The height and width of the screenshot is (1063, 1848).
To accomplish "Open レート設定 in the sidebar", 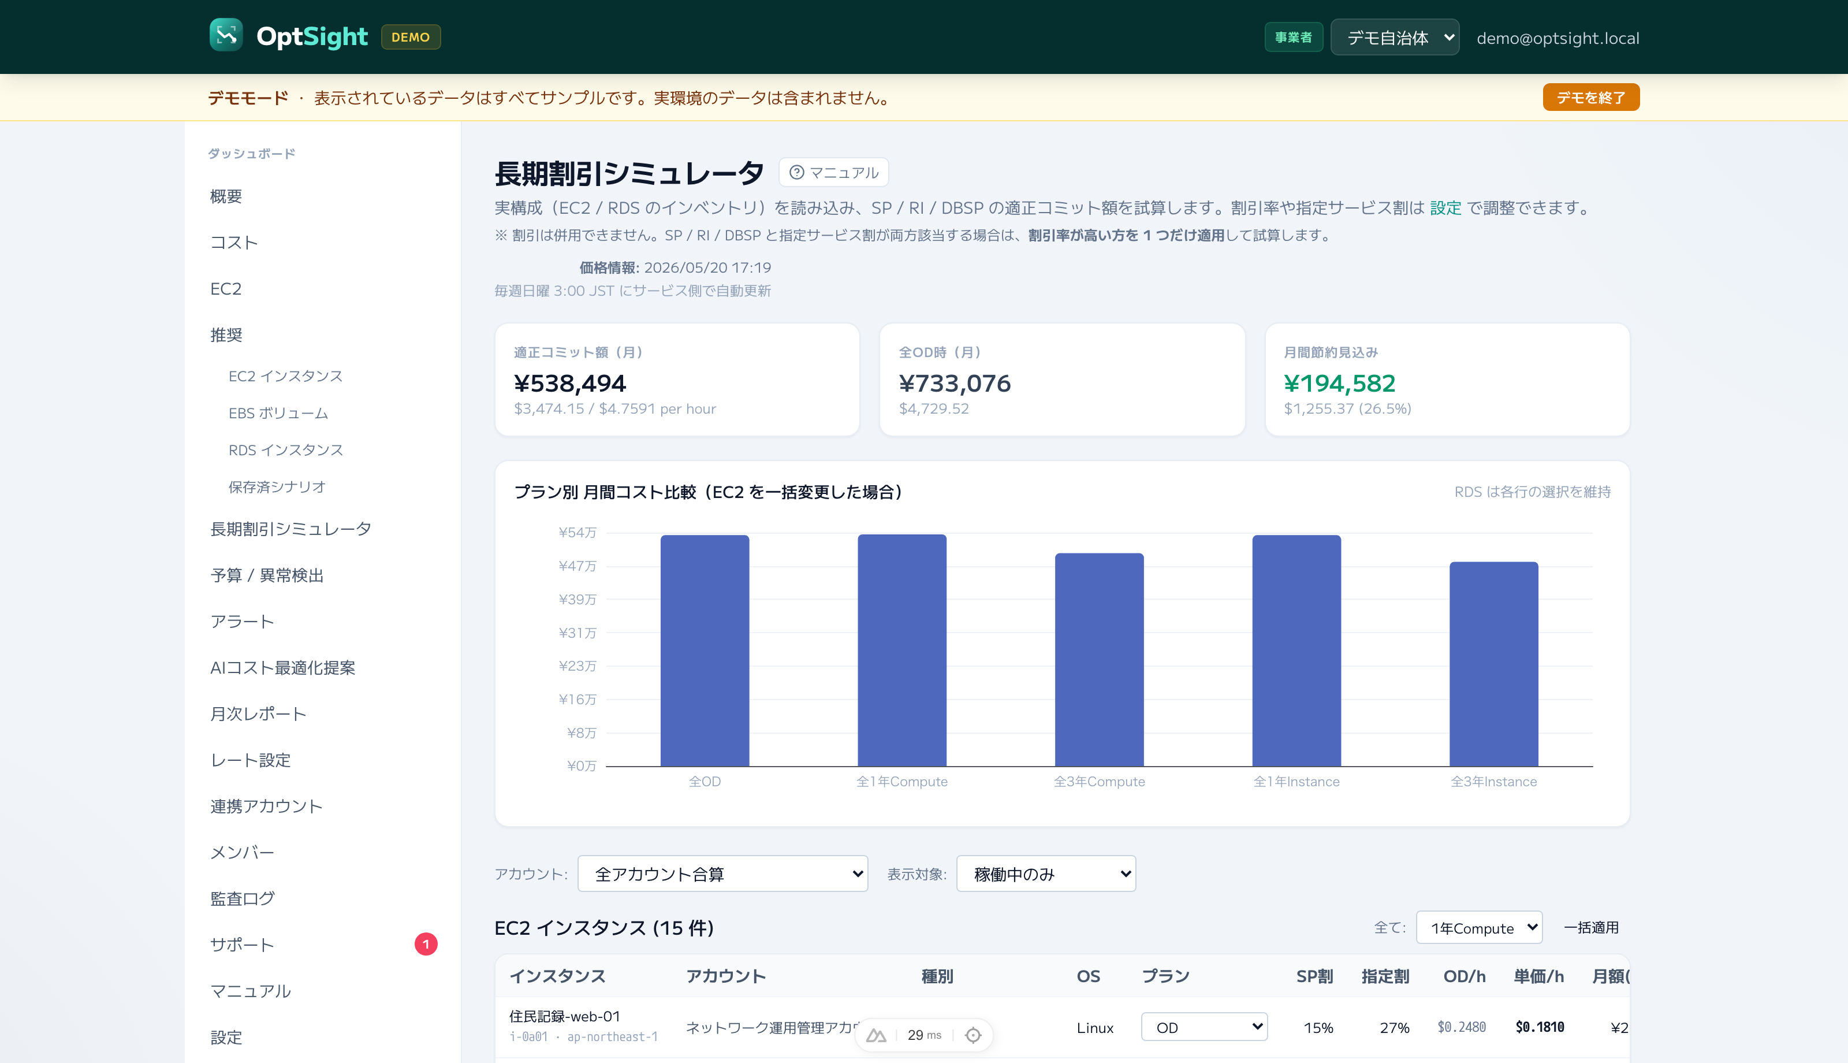I will 250,760.
